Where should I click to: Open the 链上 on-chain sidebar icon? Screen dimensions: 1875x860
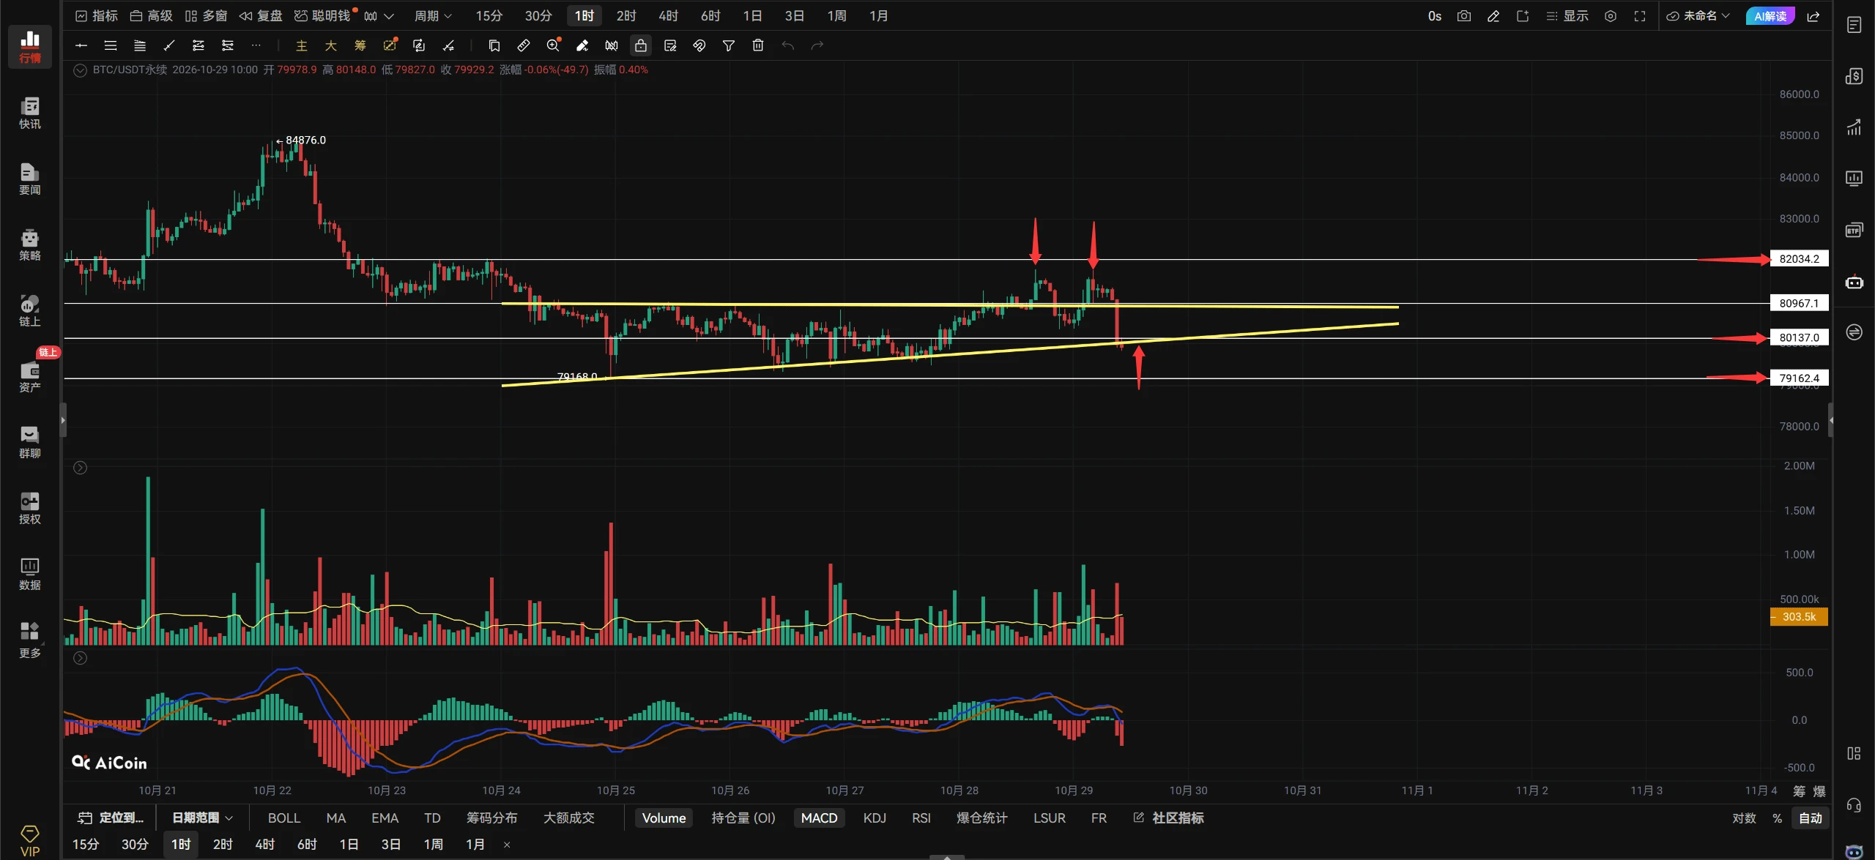coord(29,310)
